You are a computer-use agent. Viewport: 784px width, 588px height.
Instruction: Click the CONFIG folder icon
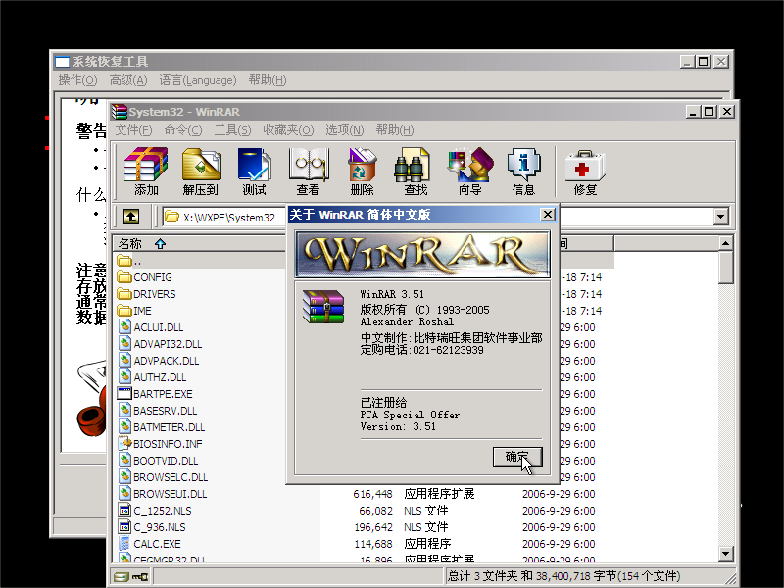[x=124, y=277]
